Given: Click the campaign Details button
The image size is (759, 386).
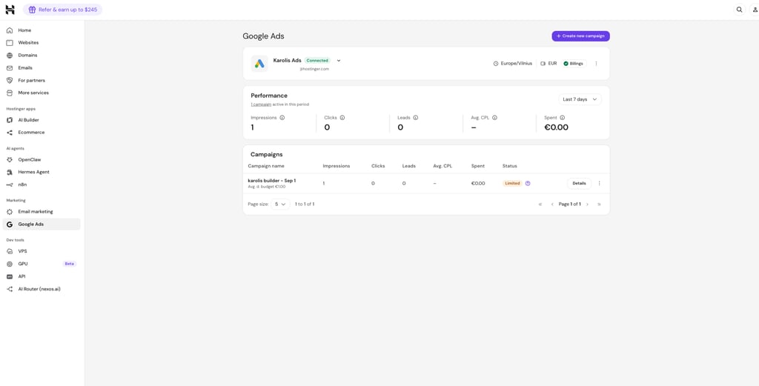Looking at the screenshot, I should pos(579,183).
